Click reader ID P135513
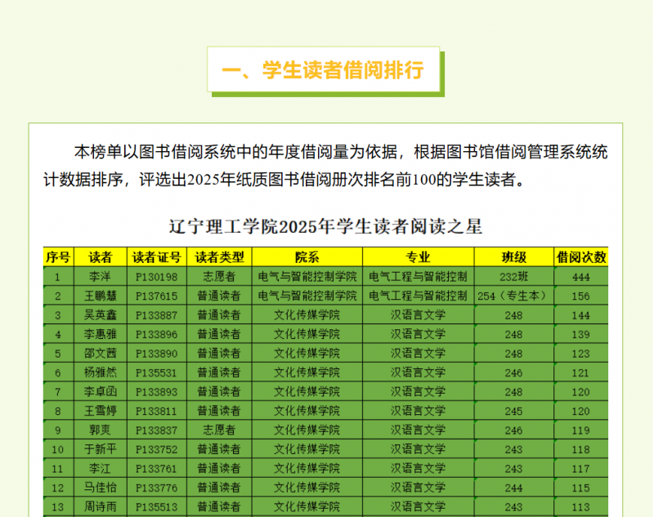The width and height of the screenshot is (654, 517). coord(157,507)
